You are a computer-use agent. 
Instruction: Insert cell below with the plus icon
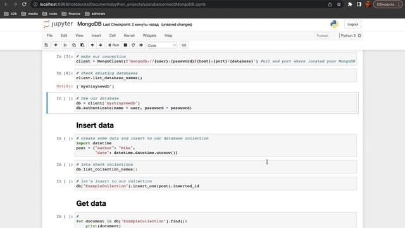tap(56, 45)
